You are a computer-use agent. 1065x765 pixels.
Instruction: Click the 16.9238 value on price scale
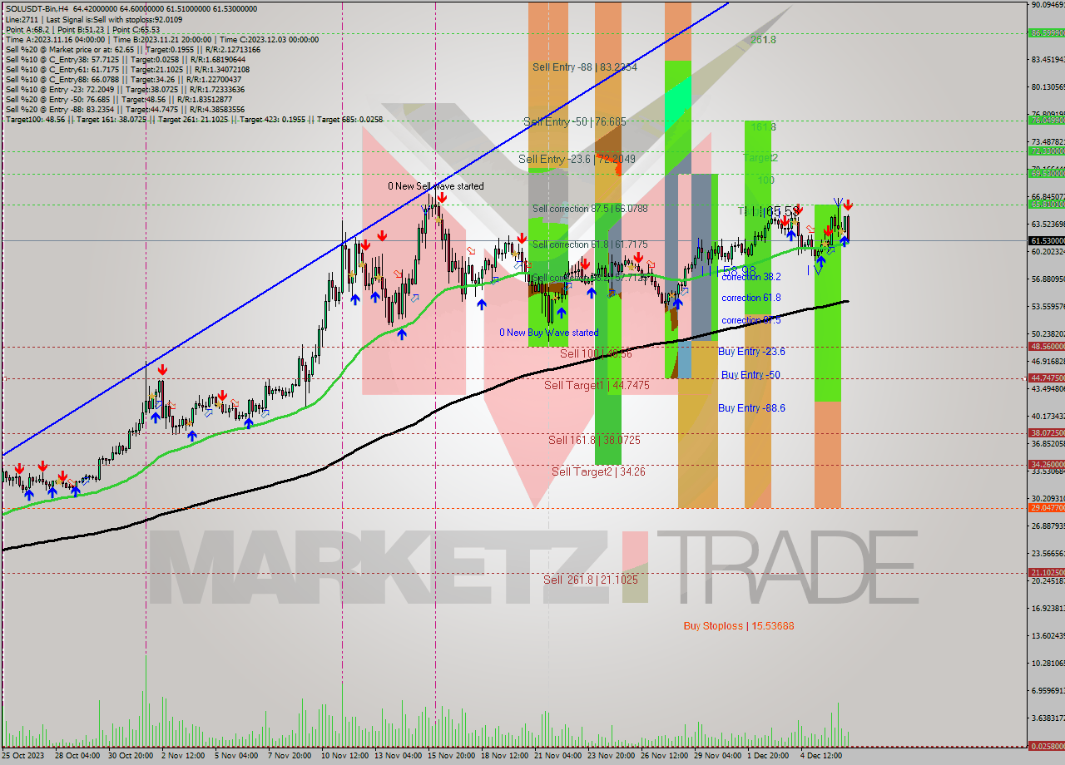[1048, 609]
